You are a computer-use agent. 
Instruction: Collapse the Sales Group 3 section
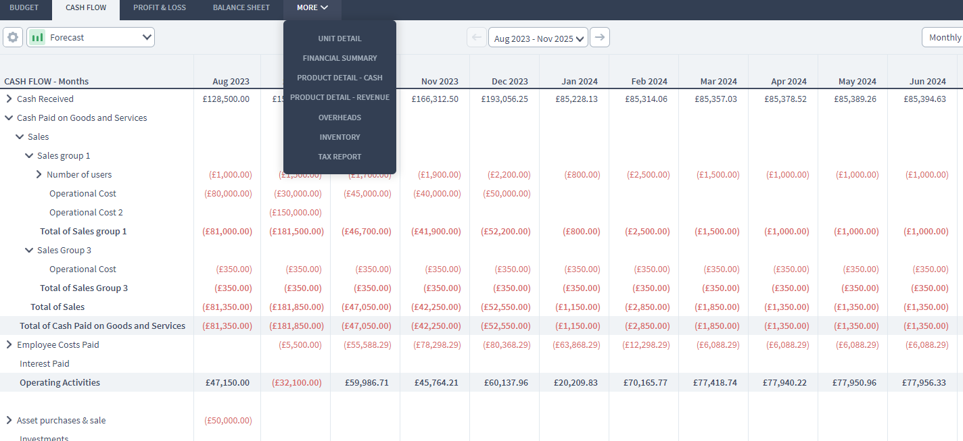pos(29,250)
